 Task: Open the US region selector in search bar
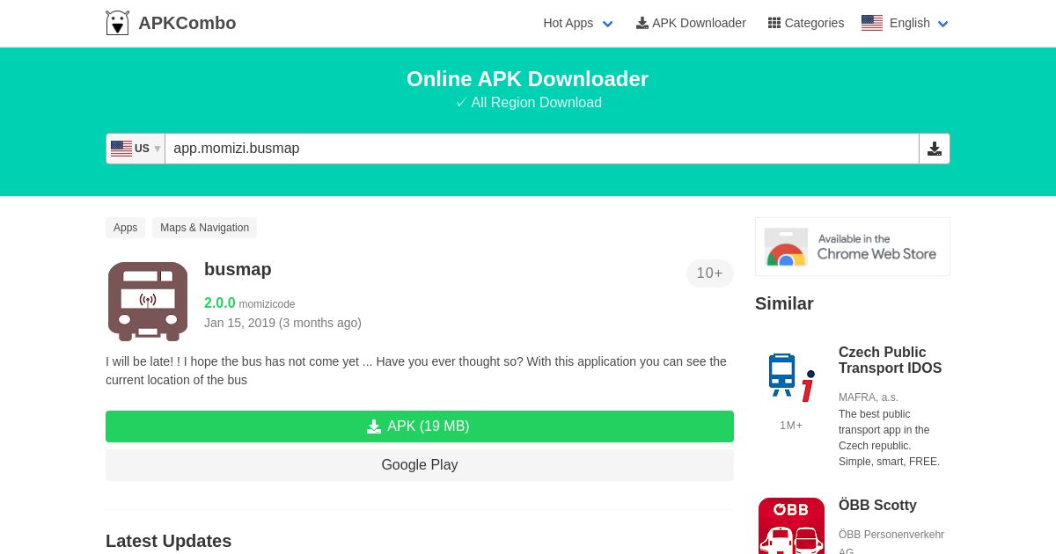pos(136,149)
